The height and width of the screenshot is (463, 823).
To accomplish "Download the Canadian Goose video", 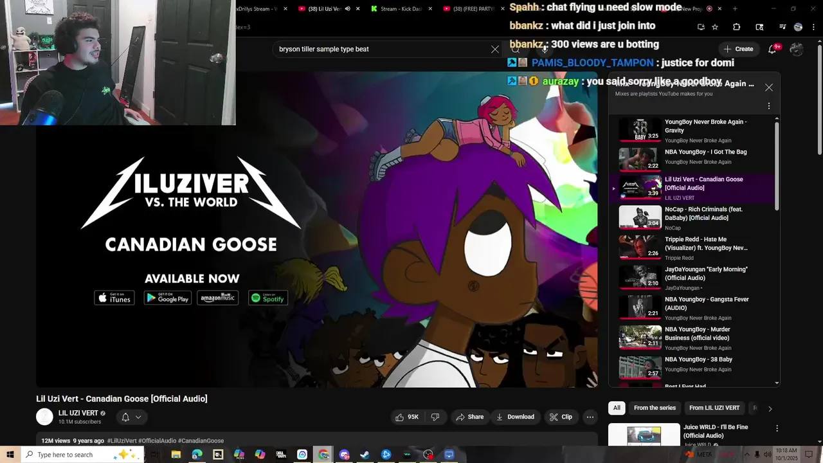I will coord(515,417).
